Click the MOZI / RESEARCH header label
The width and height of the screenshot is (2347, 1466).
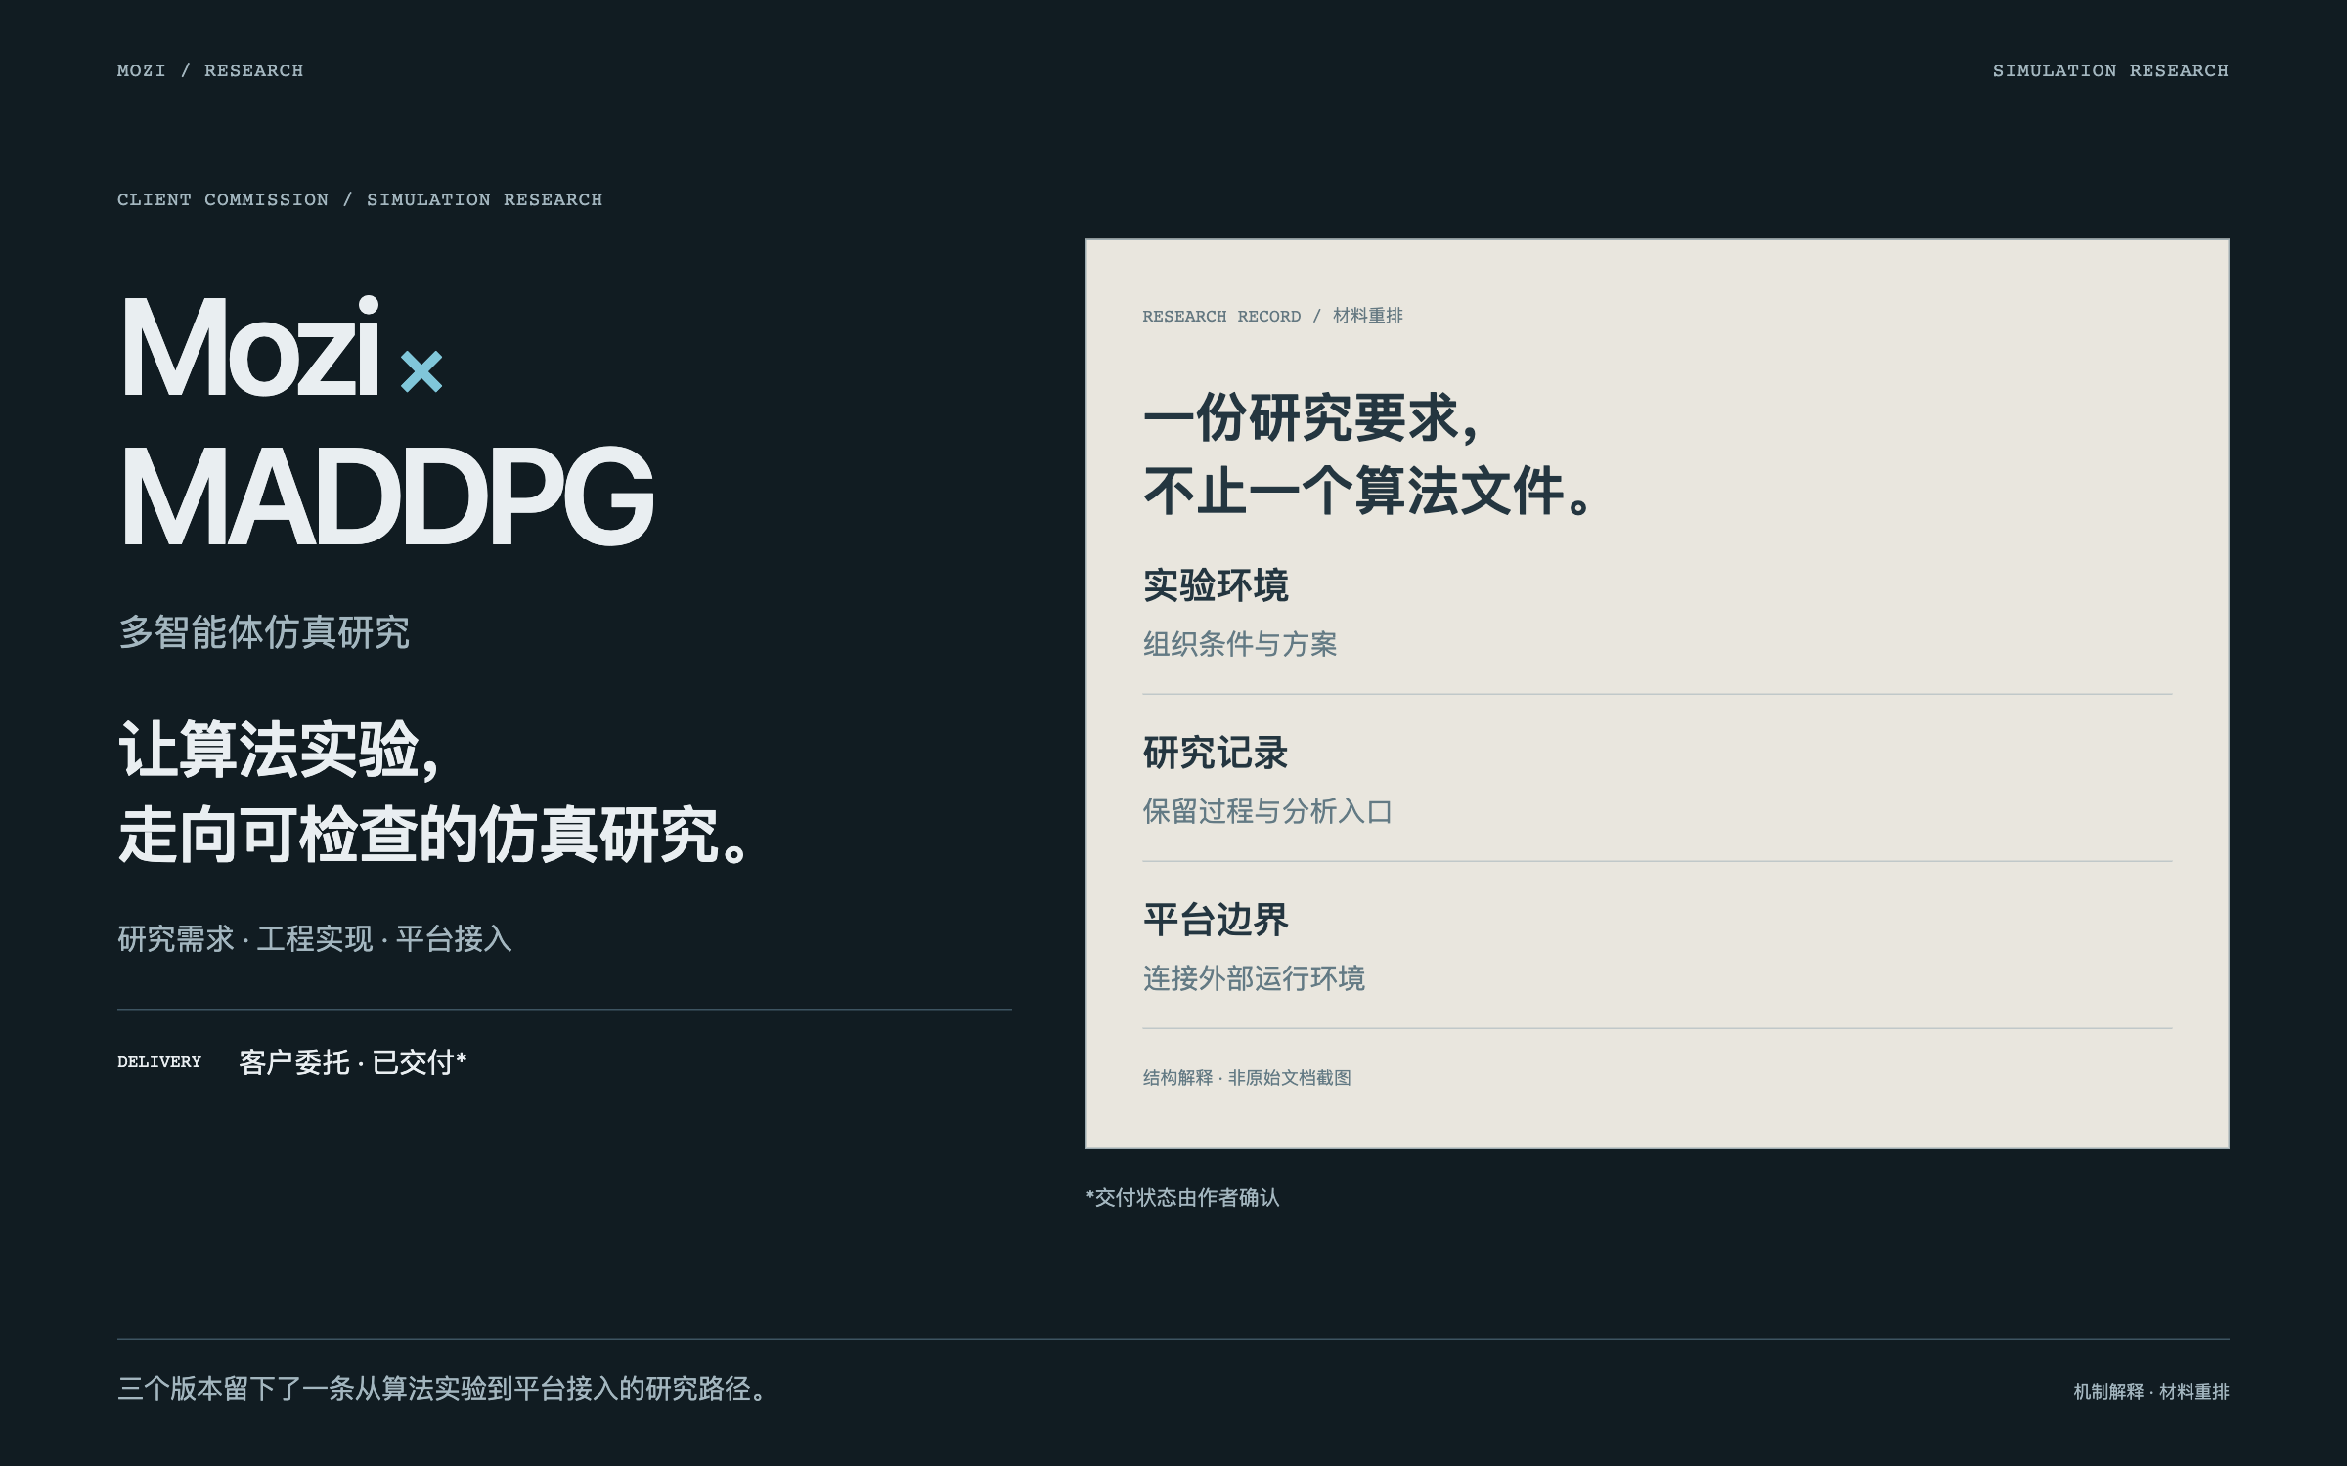click(210, 70)
